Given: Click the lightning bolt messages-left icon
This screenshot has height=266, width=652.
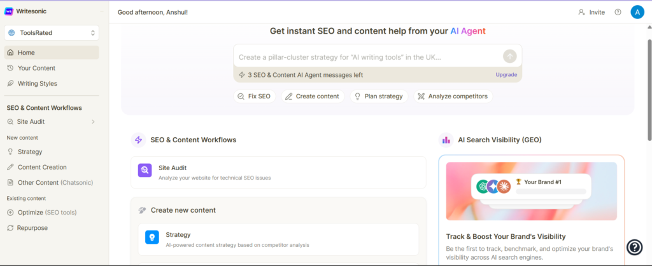Looking at the screenshot, I should coord(241,75).
